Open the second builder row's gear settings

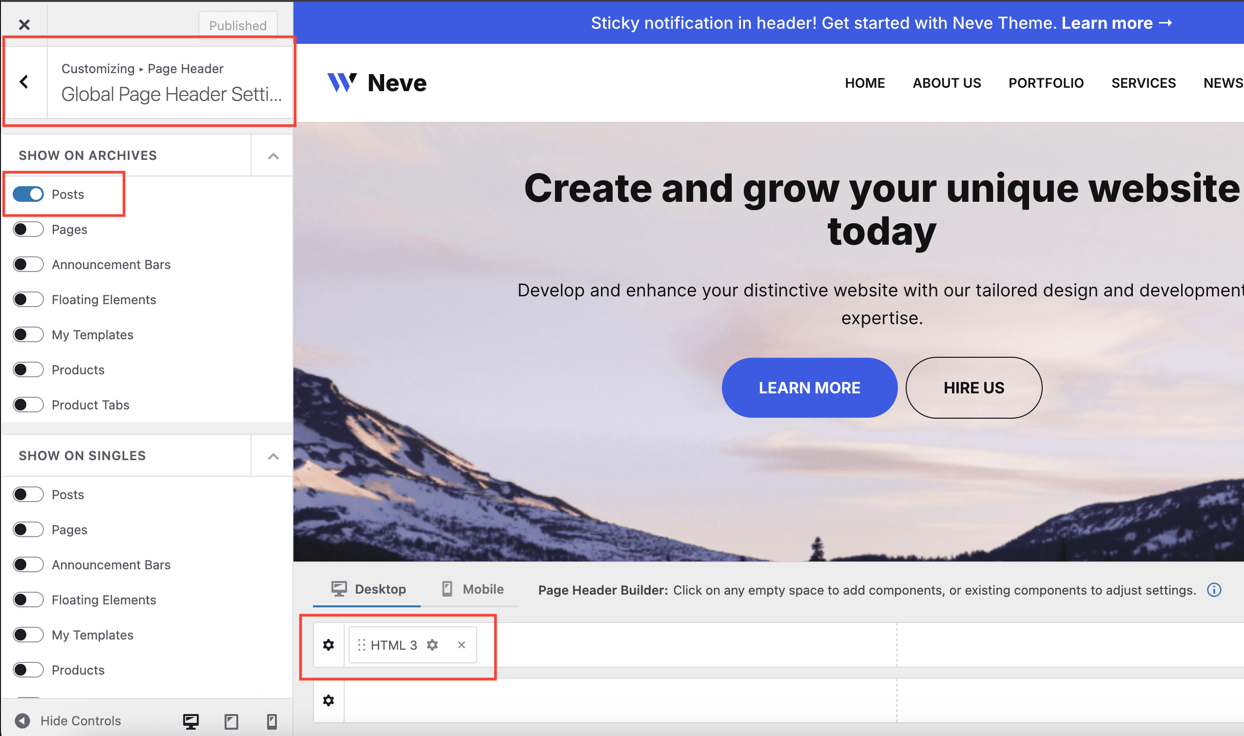[x=329, y=700]
